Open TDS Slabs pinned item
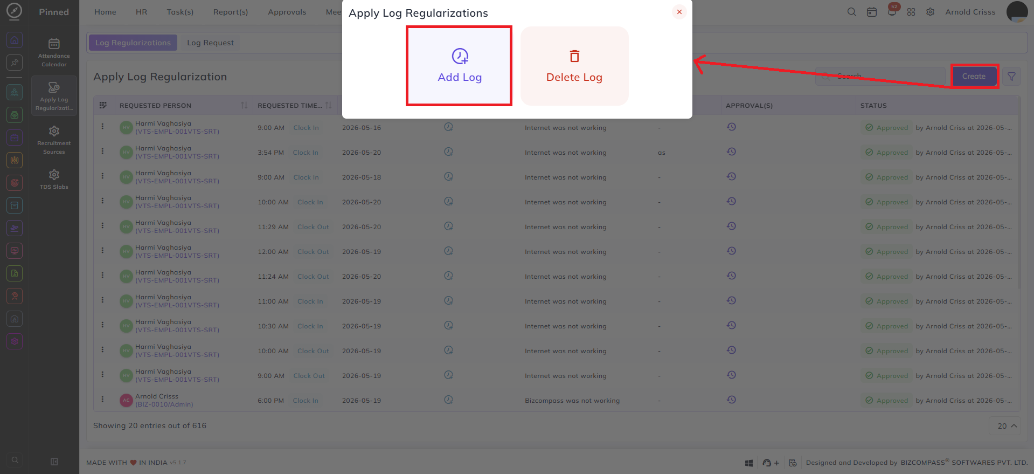Screen dimensions: 1034x474 pos(54,179)
